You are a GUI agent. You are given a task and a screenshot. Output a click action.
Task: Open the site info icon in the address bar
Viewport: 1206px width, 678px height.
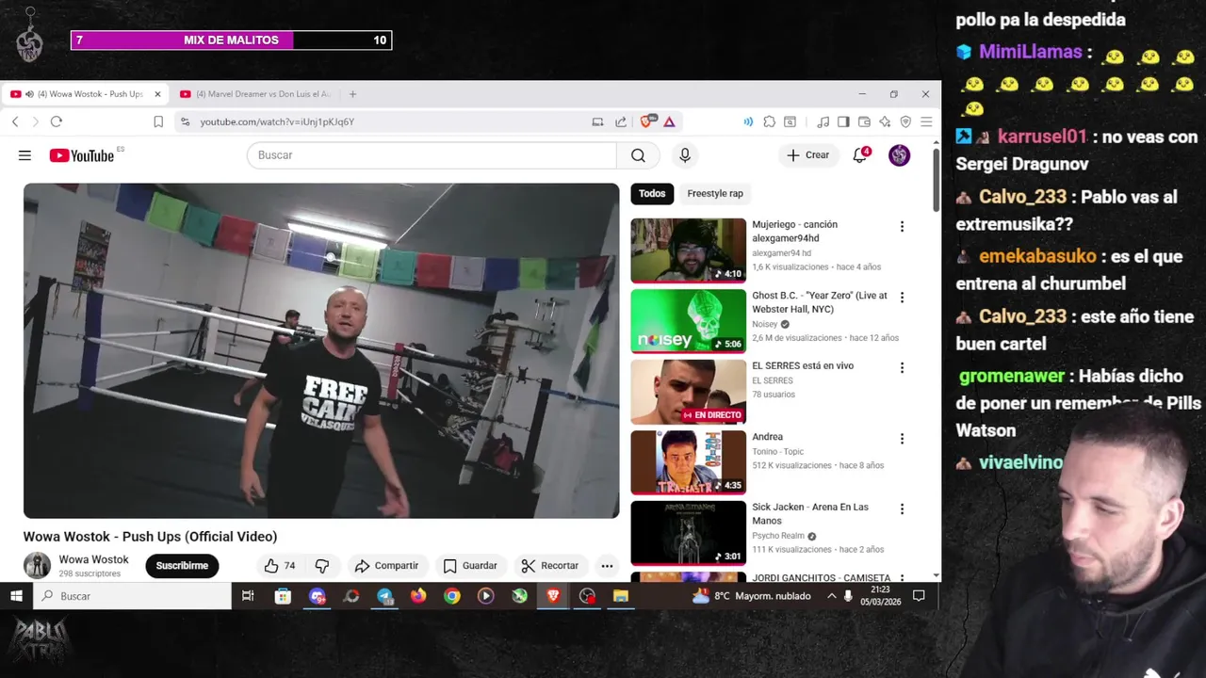point(185,121)
